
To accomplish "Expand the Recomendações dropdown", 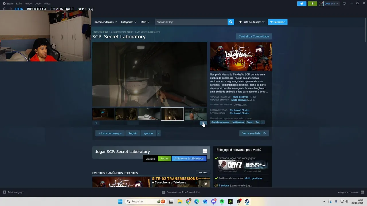I will [106, 22].
